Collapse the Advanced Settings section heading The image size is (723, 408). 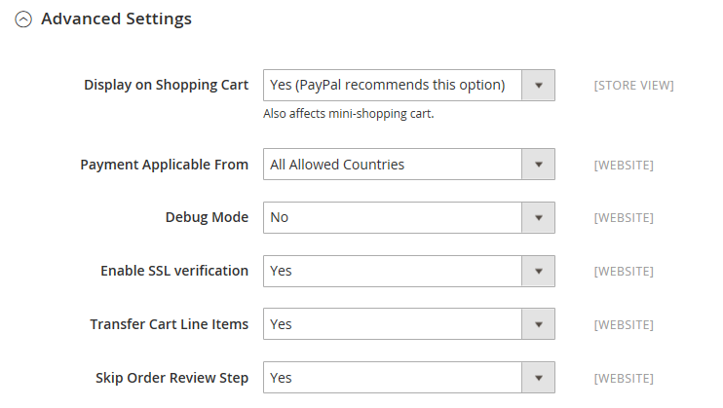click(x=116, y=19)
